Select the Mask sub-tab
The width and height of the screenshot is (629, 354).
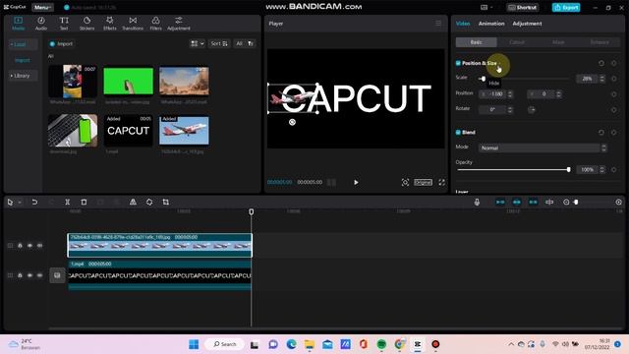point(558,42)
